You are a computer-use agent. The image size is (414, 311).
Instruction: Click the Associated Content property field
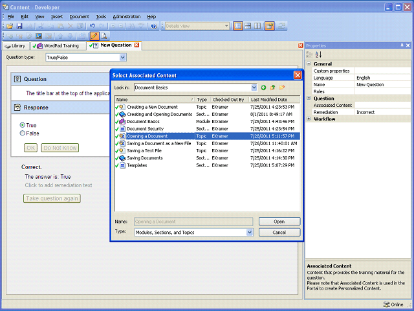(x=382, y=105)
